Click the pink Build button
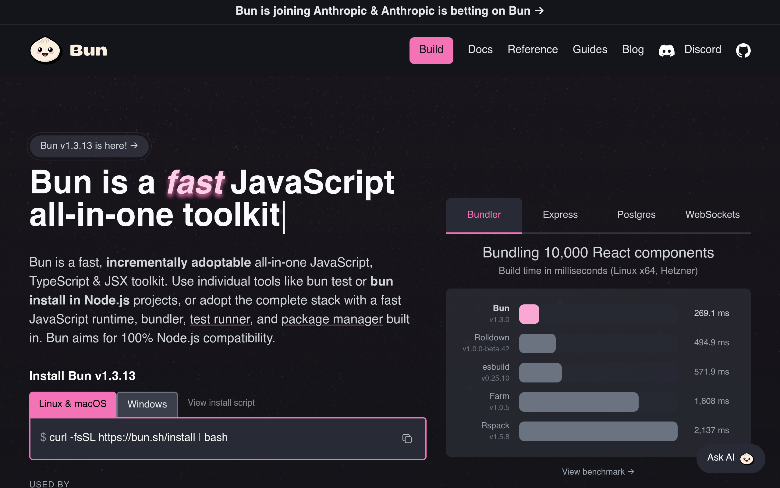The image size is (780, 488). [x=431, y=50]
